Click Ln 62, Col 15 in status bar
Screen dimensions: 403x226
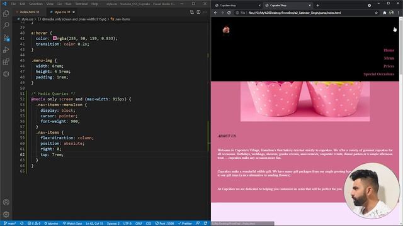pos(94,223)
